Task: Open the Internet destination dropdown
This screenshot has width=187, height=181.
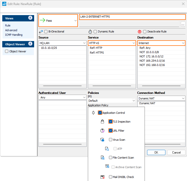Action: tap(161, 43)
